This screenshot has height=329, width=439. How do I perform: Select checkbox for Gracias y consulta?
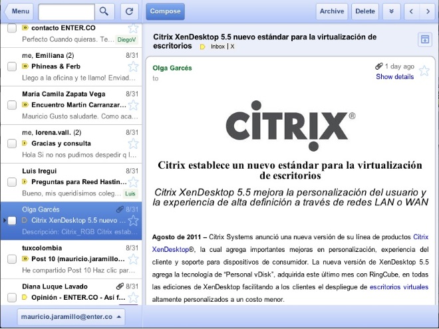click(x=12, y=144)
